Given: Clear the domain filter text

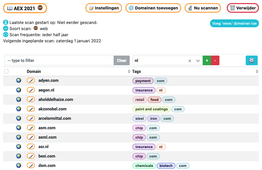Looking at the screenshot, I should pyautogui.click(x=122, y=60).
